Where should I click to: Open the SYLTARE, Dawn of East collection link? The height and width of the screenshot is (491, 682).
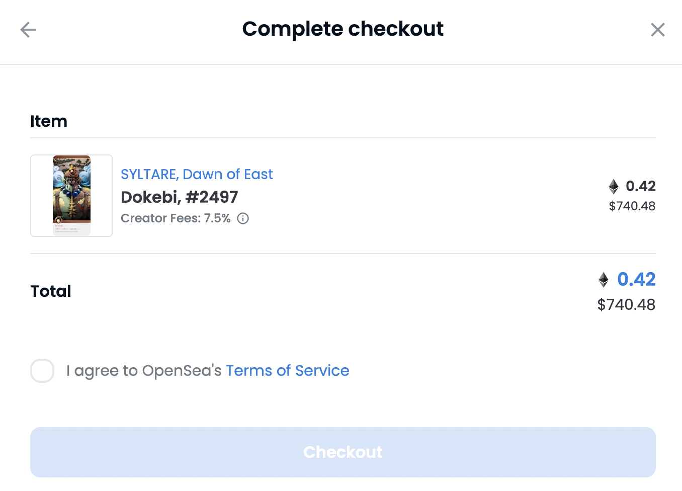(x=197, y=174)
